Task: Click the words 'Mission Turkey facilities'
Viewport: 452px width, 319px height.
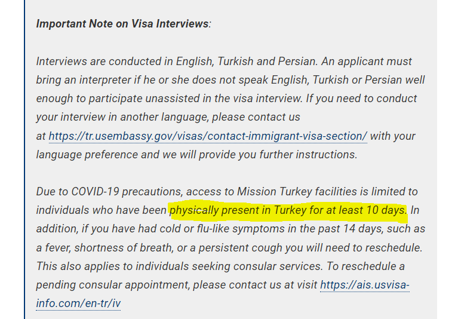Action: pyautogui.click(x=297, y=192)
